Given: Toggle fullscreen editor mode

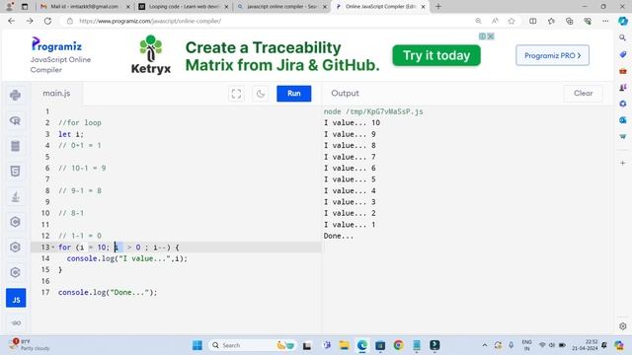Looking at the screenshot, I should click(x=236, y=94).
